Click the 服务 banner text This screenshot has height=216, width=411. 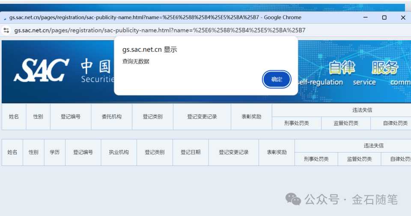click(385, 67)
